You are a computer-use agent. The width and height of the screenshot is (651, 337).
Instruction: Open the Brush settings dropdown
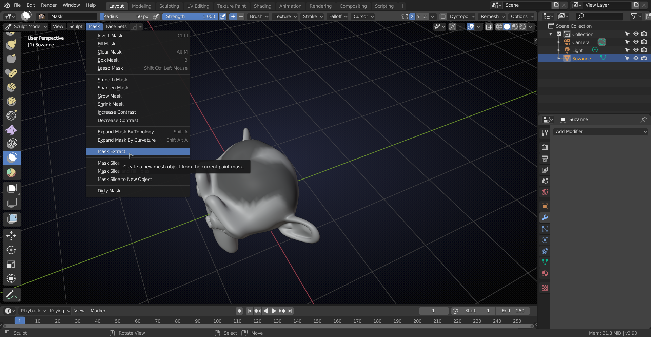[259, 16]
